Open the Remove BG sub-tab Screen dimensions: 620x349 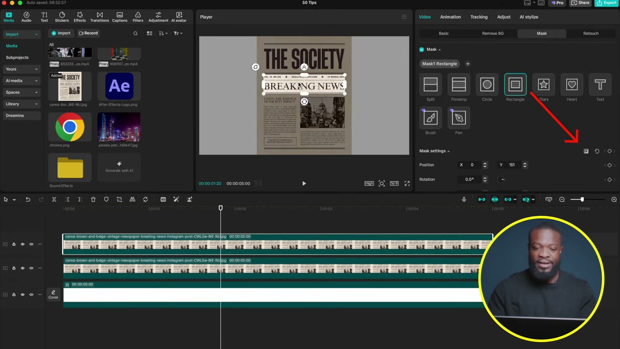point(493,33)
